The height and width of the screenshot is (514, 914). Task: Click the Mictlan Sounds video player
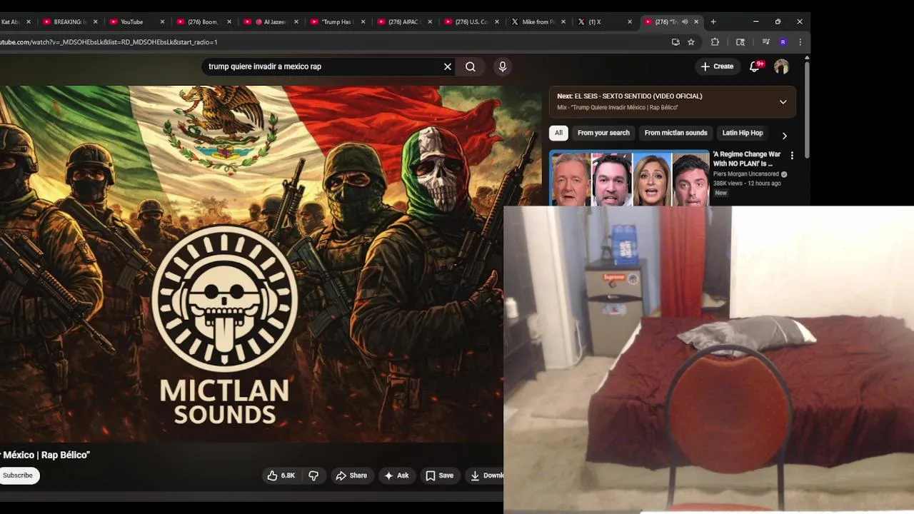click(251, 264)
